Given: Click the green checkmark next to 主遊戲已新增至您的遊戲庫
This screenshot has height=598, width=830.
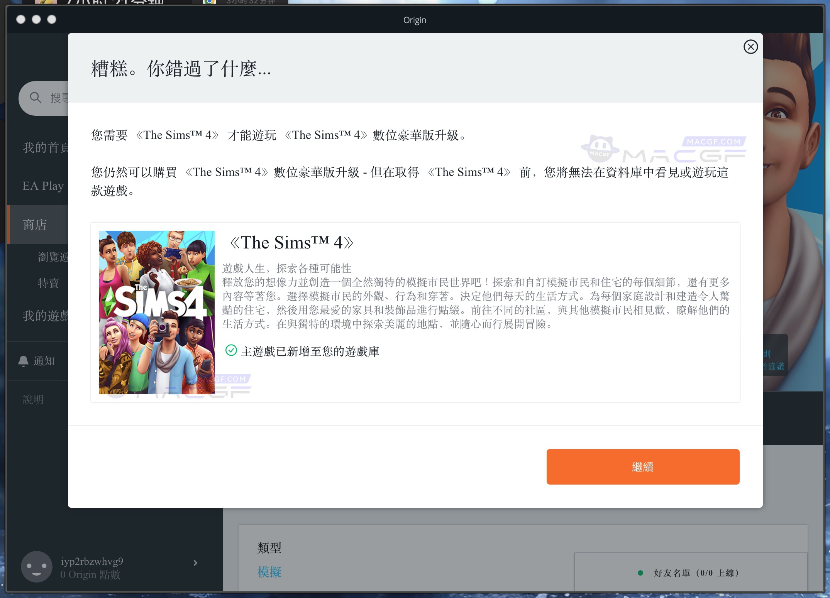Looking at the screenshot, I should coord(230,351).
